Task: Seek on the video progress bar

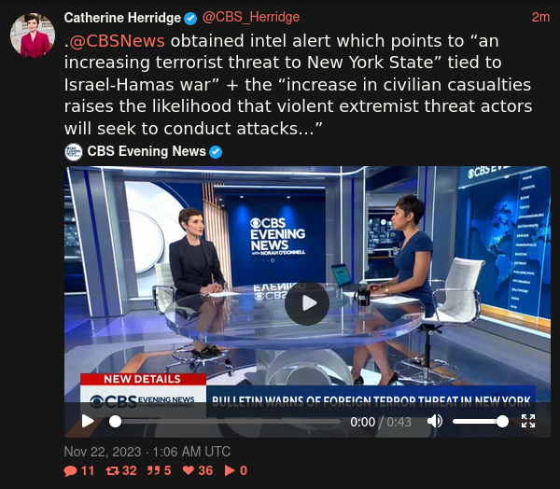Action: tap(225, 422)
